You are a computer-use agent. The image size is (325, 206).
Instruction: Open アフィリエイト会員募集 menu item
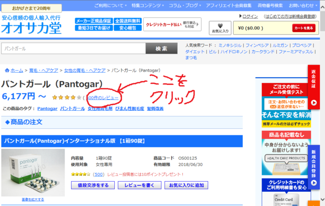229,6
